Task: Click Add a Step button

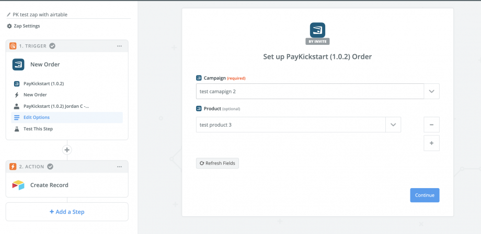Action: [x=67, y=212]
